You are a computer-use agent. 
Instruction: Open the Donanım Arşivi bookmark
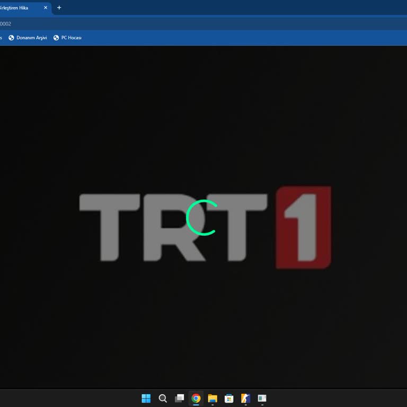[31, 38]
